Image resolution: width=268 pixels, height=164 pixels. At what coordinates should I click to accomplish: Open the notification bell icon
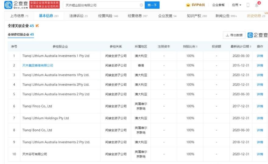coord(257,5)
